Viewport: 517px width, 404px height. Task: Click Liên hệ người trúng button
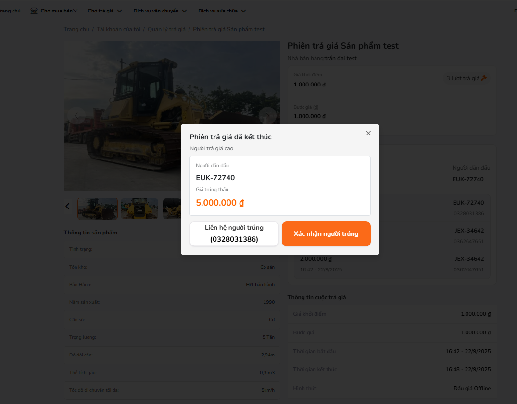[x=234, y=233]
